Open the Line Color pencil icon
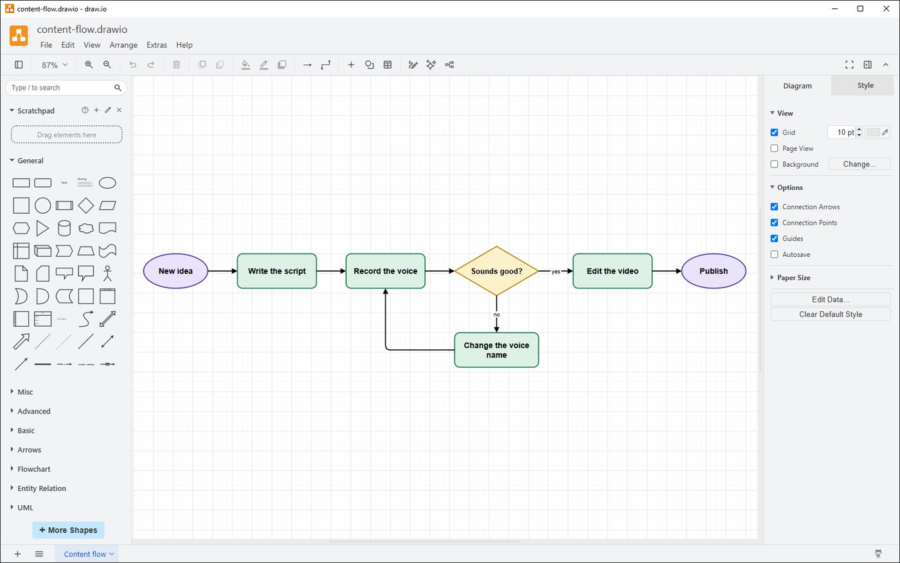The image size is (900, 563). 264,65
